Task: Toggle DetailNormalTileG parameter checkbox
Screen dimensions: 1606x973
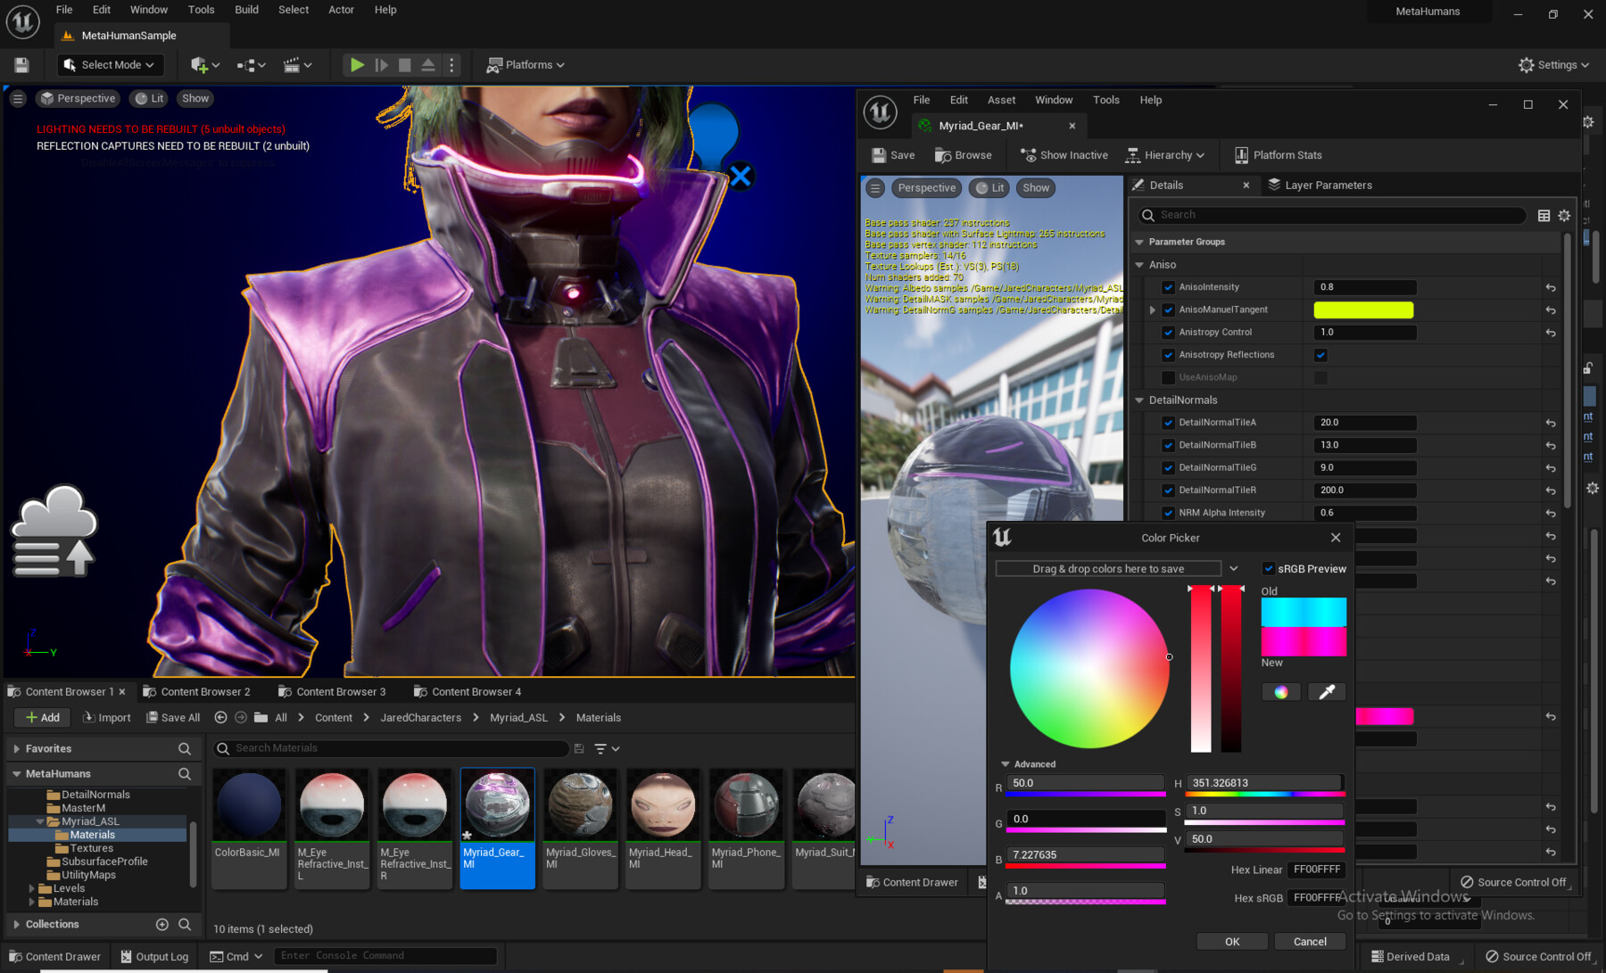Action: coord(1168,468)
